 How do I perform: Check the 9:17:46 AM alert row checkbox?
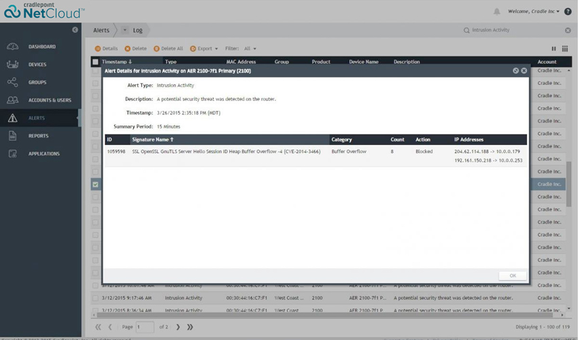(x=95, y=298)
